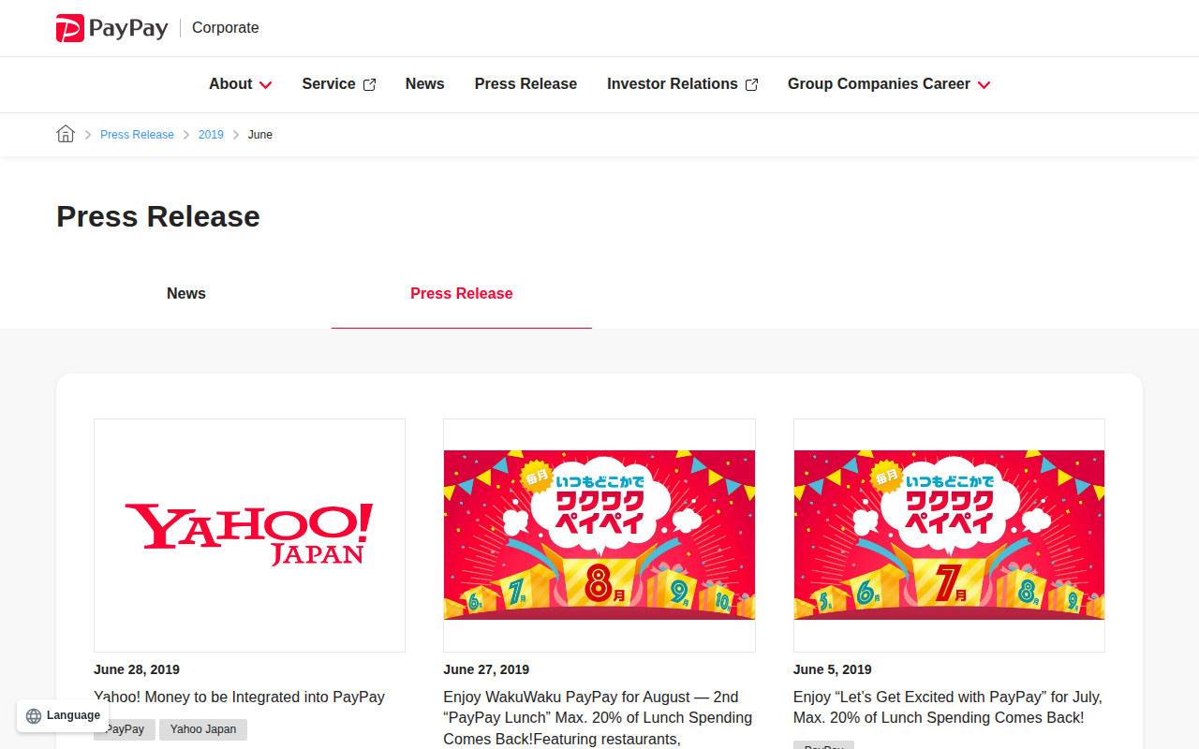Go to News in the top navigation

coord(424,84)
